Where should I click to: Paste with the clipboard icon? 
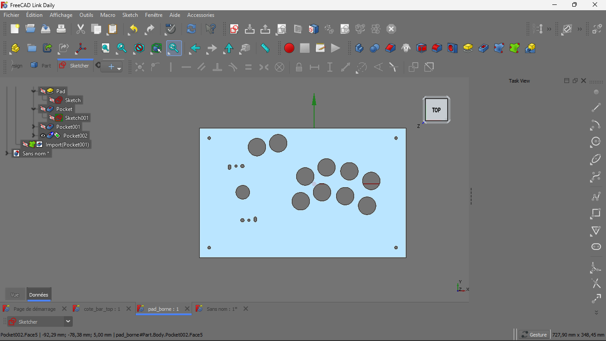[x=112, y=29]
